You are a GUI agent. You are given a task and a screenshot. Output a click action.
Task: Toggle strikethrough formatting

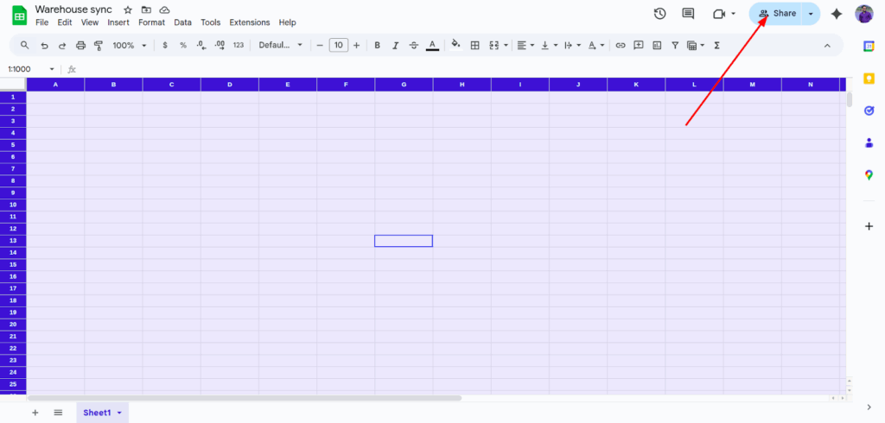413,45
